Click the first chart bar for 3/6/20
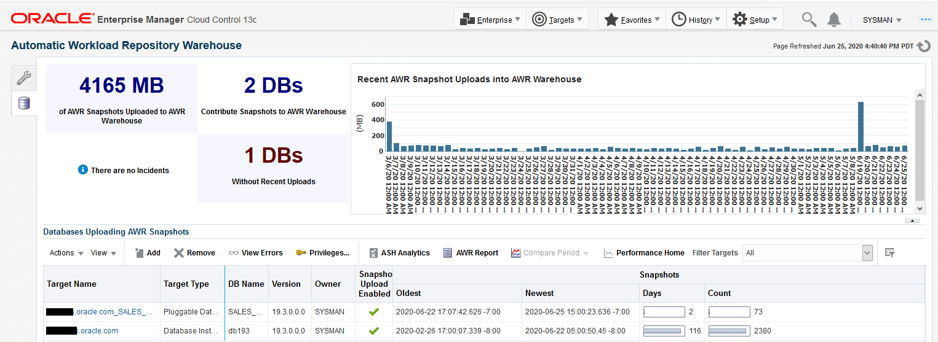The width and height of the screenshot is (938, 342). 389,136
